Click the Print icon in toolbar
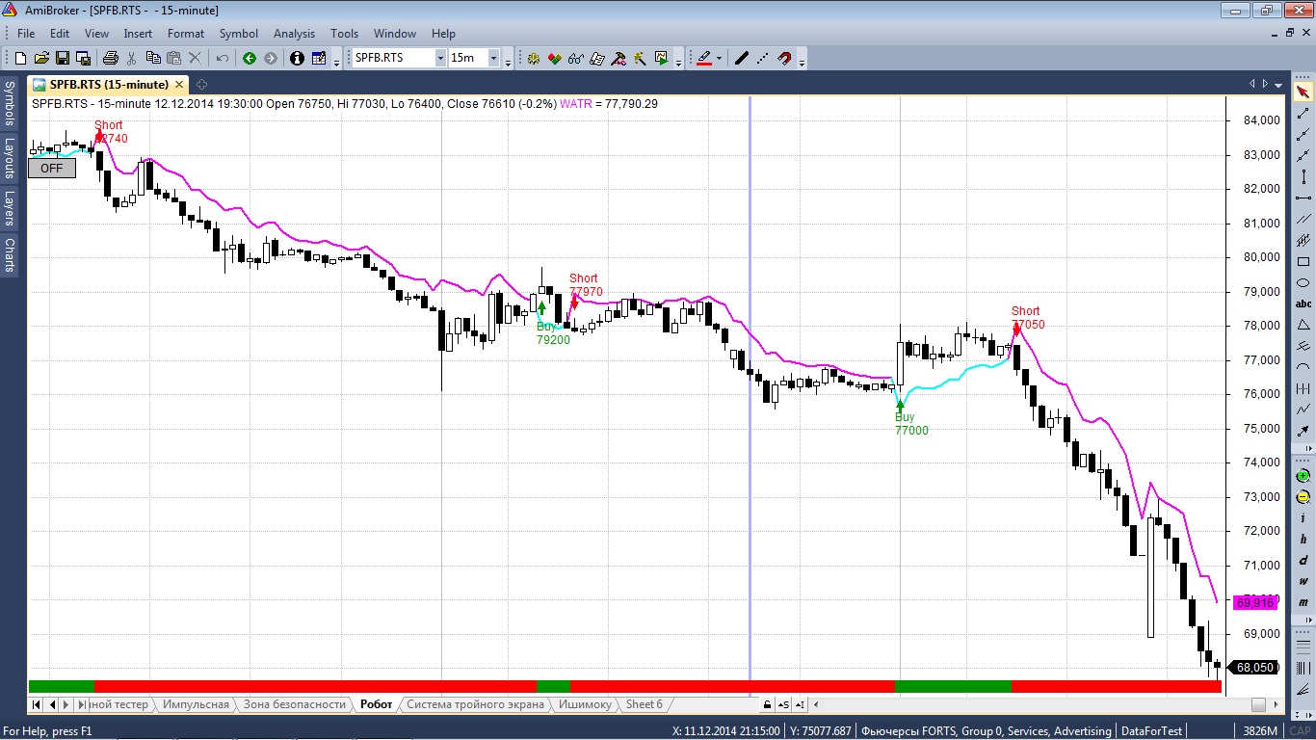The width and height of the screenshot is (1316, 740). click(x=111, y=58)
